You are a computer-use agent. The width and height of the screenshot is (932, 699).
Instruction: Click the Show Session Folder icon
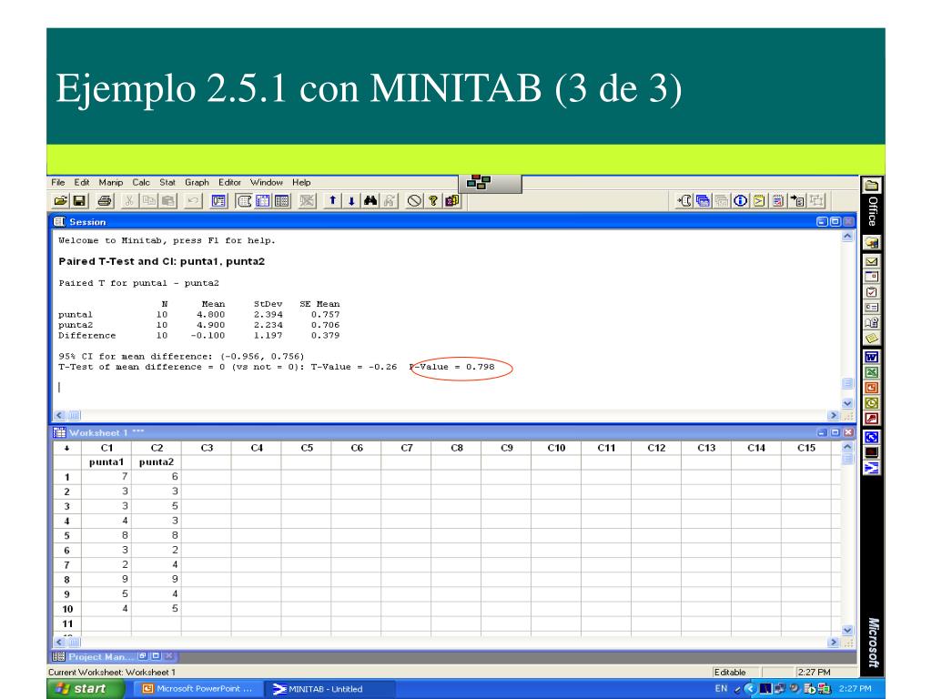pyautogui.click(x=684, y=201)
